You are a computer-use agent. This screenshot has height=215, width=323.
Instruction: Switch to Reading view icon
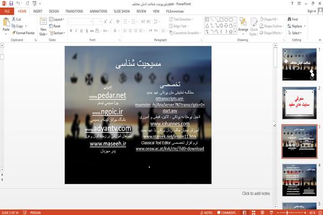click(x=263, y=212)
